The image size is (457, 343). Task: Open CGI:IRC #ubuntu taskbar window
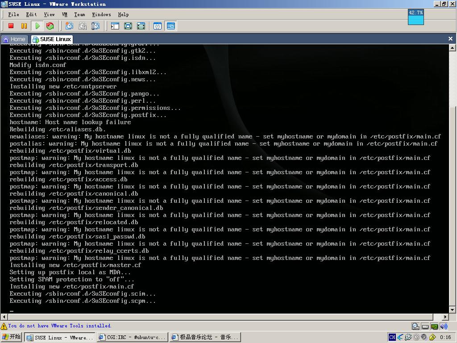click(133, 337)
